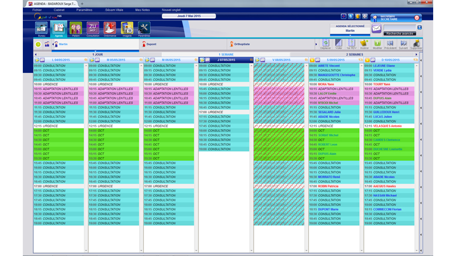Select appointment DUPONT Marie at 18:15
The width and height of the screenshot is (456, 256).
[334, 209]
